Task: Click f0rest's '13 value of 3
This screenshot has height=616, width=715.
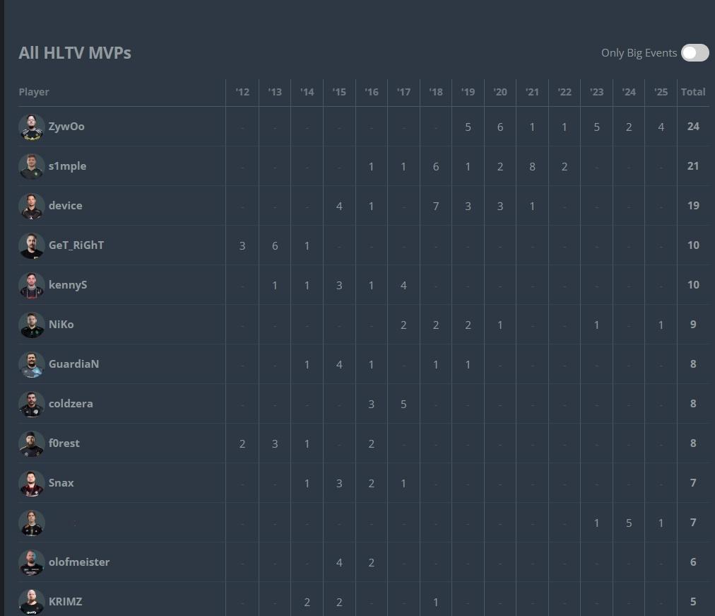Action: tap(275, 444)
